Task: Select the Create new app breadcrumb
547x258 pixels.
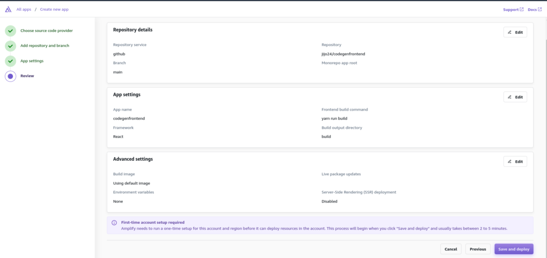Action: [x=54, y=10]
